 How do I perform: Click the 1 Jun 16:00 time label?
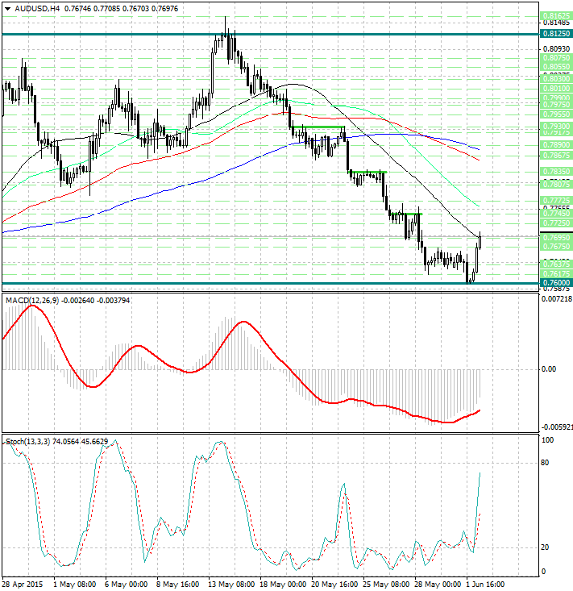486,585
